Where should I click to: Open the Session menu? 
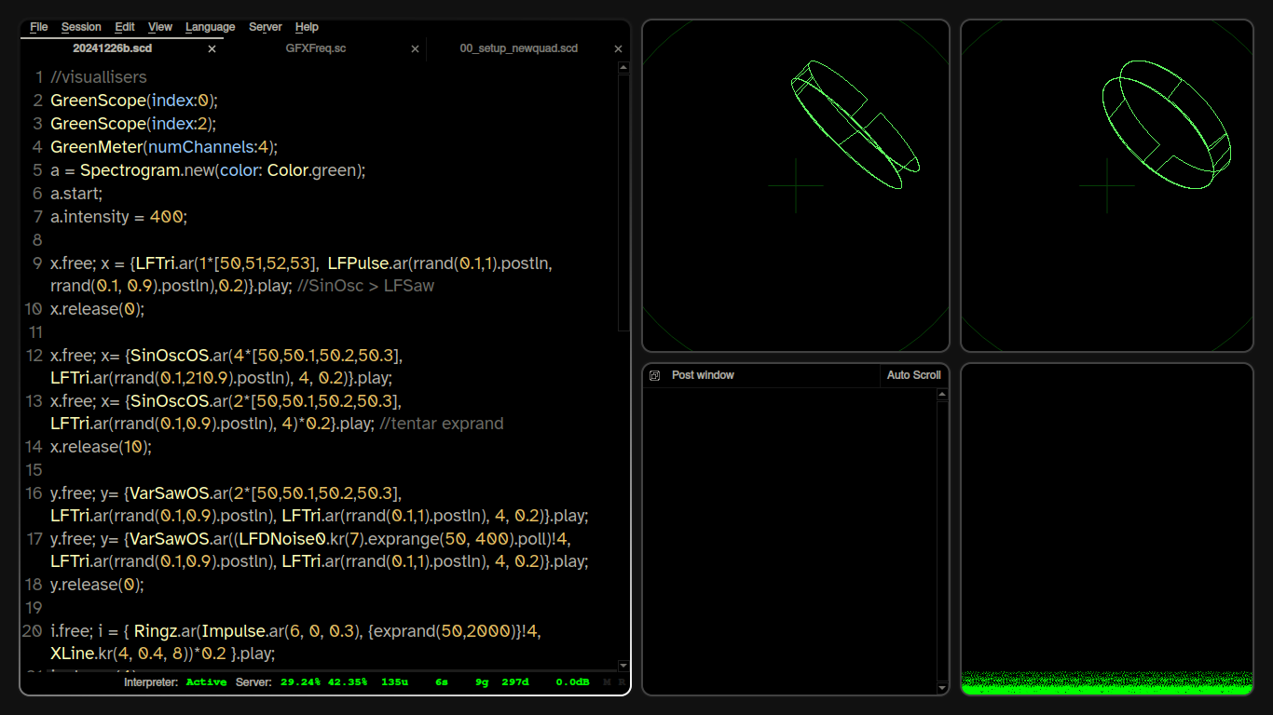point(81,27)
